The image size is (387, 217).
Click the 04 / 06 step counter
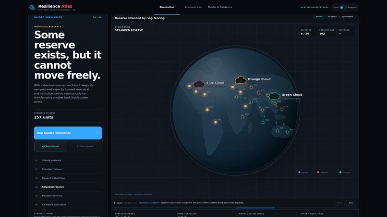pyautogui.click(x=97, y=18)
